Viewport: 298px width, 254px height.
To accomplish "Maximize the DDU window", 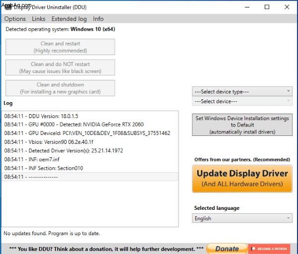I will coord(267,7).
